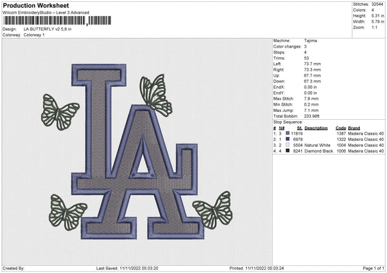Click the bottom-right butterfly in the design
Screen dimensions: 387x273
213,210
